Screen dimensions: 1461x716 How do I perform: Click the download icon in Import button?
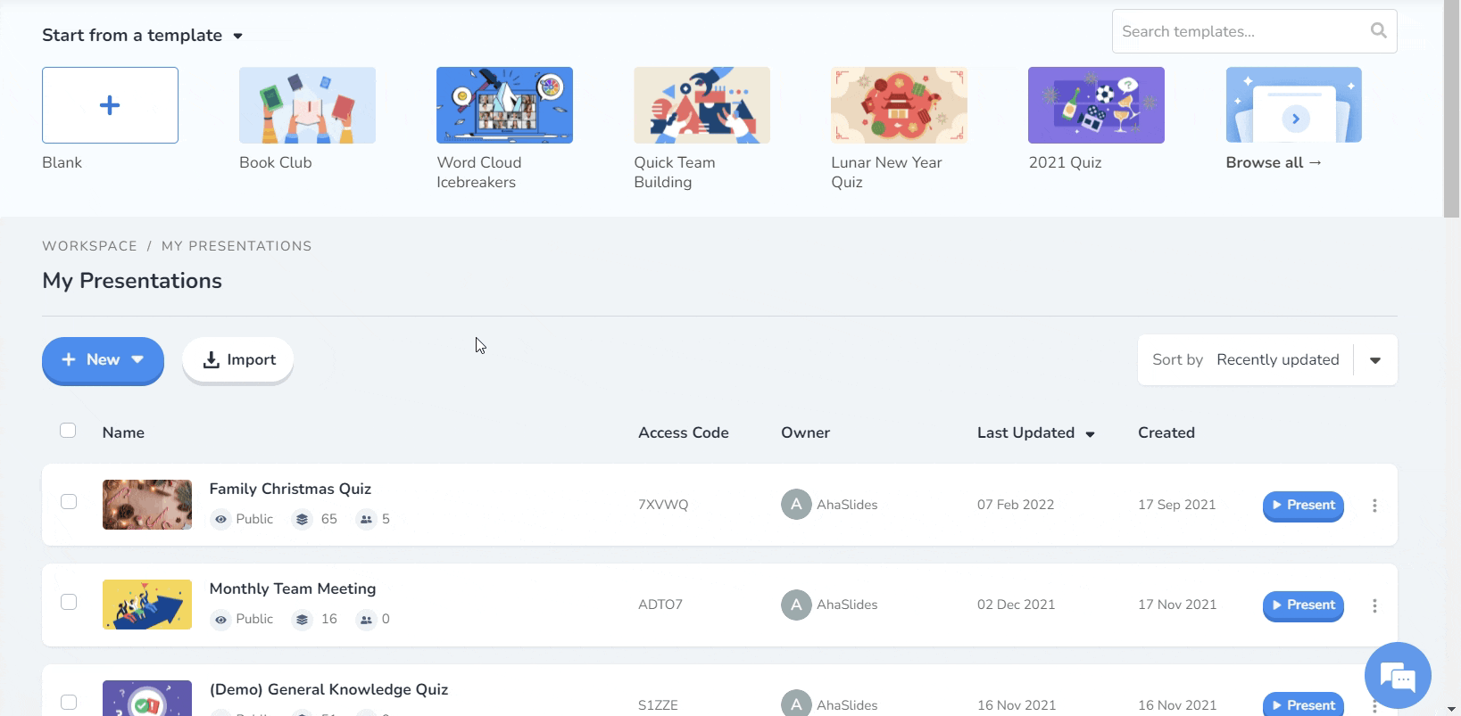tap(212, 359)
